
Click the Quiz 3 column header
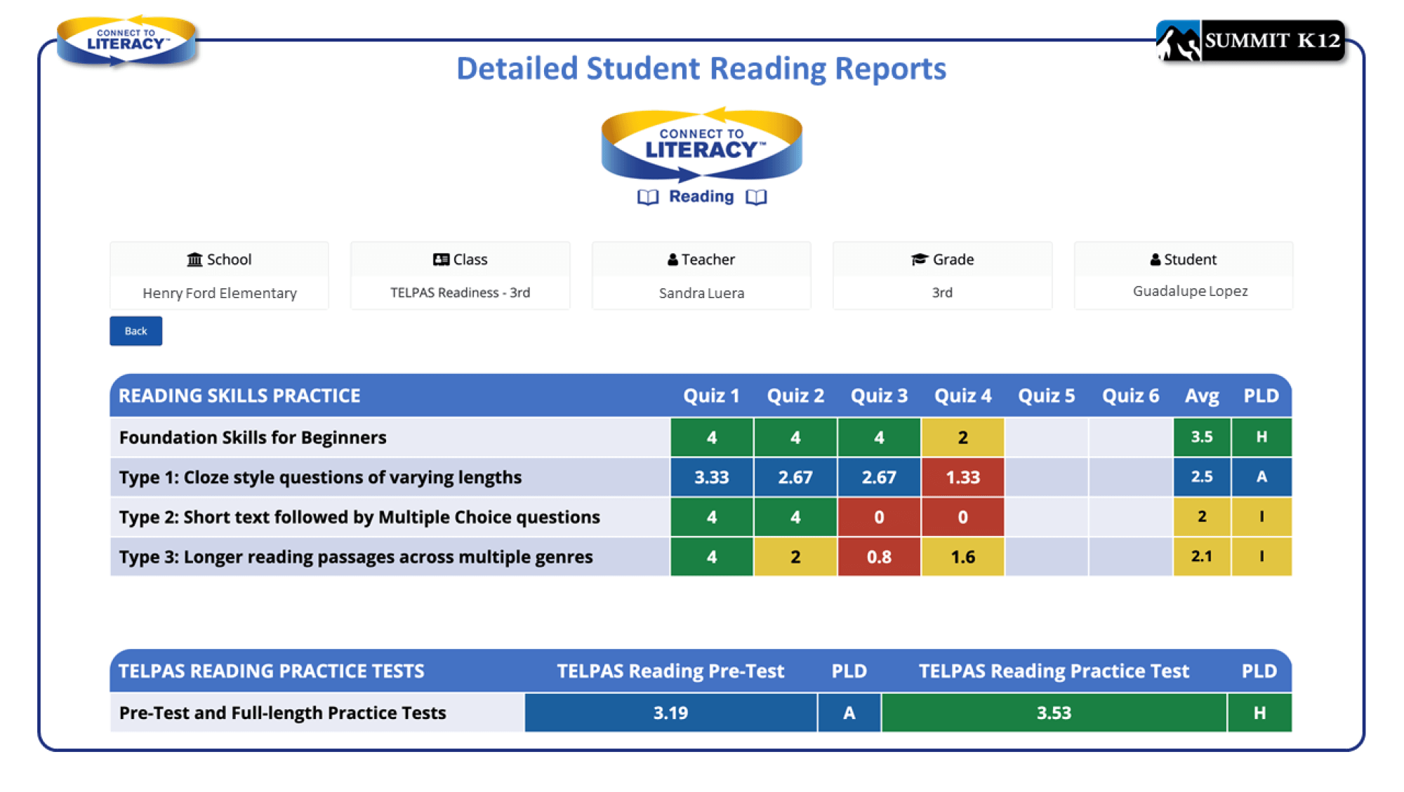[879, 396]
